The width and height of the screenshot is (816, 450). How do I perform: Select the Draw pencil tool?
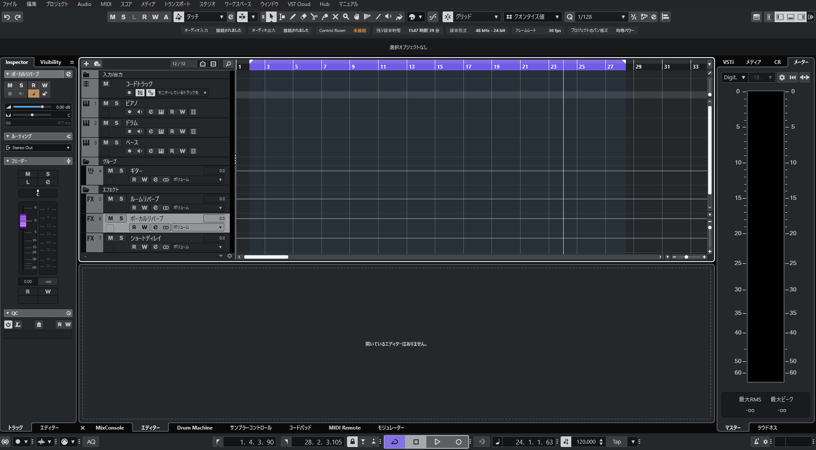coord(292,17)
